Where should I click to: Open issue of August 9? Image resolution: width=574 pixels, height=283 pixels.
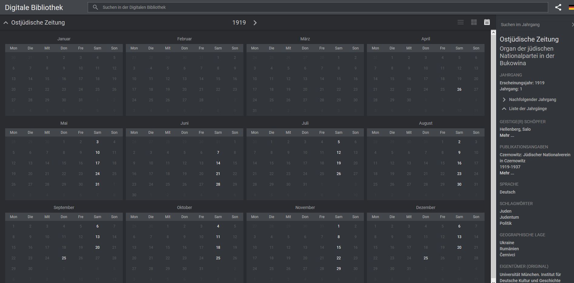point(459,153)
